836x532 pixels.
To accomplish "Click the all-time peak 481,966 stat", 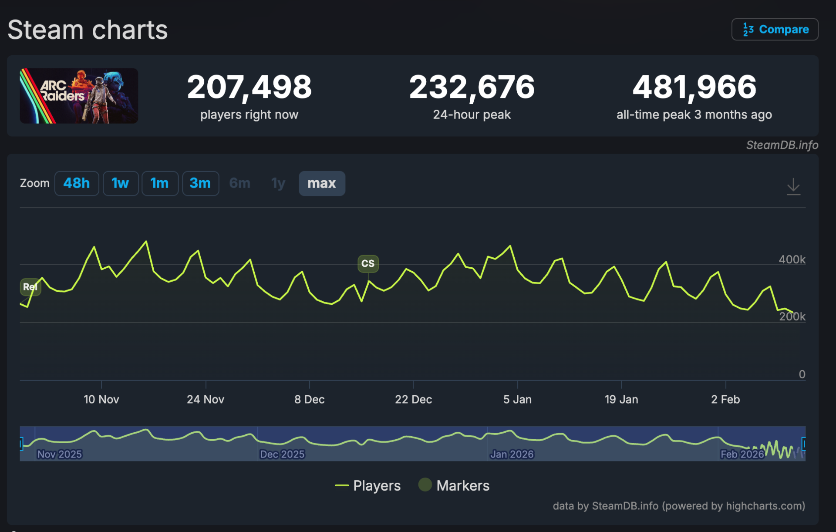I will [x=694, y=87].
